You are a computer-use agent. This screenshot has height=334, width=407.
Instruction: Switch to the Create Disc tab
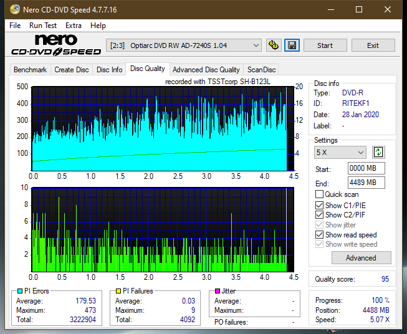[72, 70]
